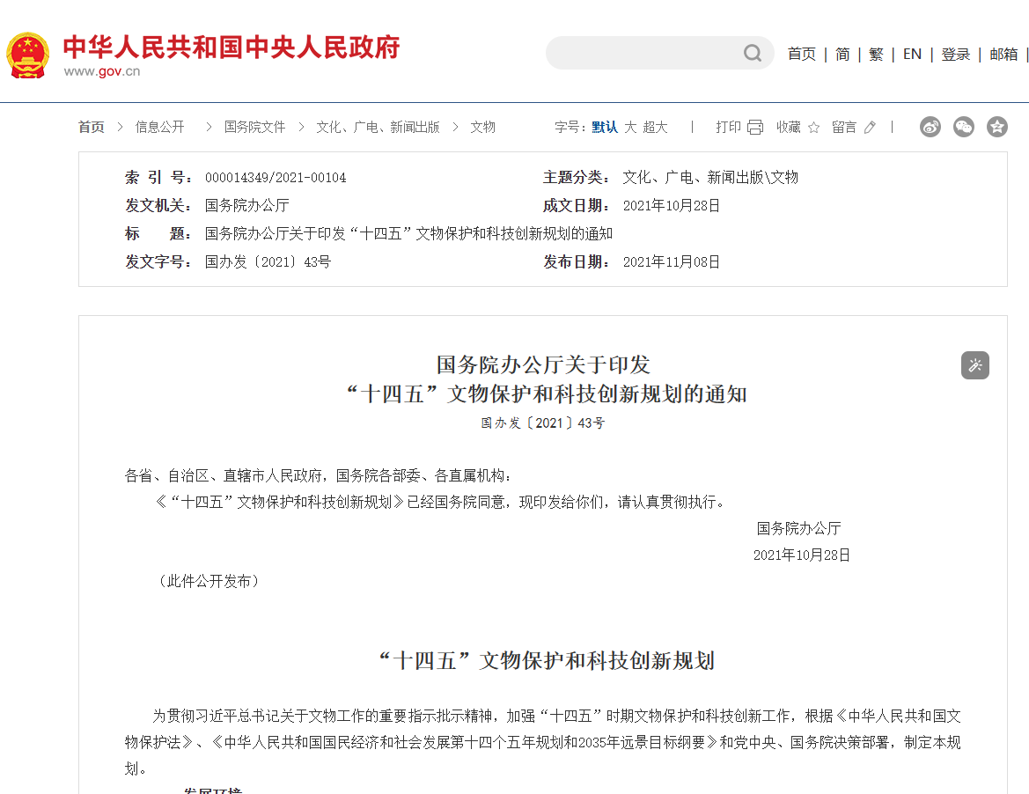Open the 邮箱 link
This screenshot has width=1029, height=794.
click(1004, 54)
